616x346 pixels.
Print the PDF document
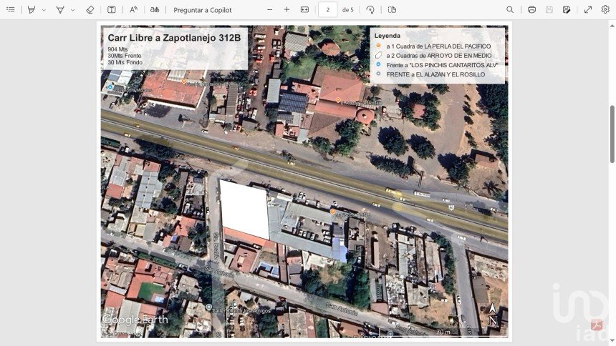click(x=531, y=10)
